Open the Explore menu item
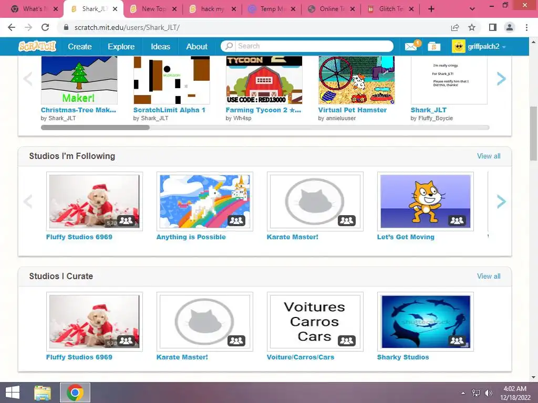Image resolution: width=538 pixels, height=403 pixels. point(121,47)
